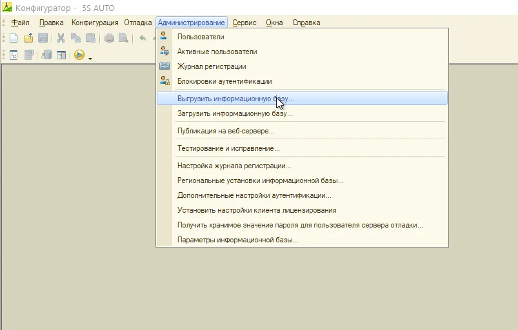Screen dimensions: 518x330
Task: Choose Загрузить информационную базу
Action: (x=235, y=113)
